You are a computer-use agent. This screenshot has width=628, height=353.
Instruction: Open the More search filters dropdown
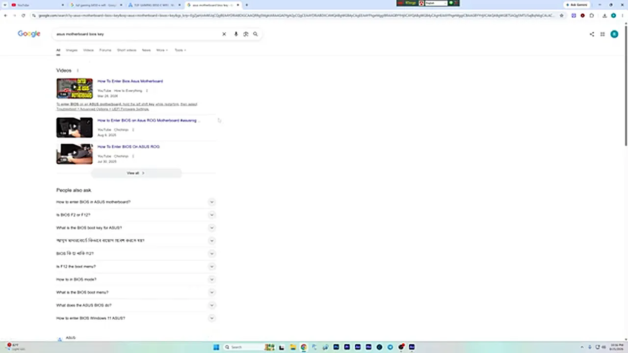162,50
